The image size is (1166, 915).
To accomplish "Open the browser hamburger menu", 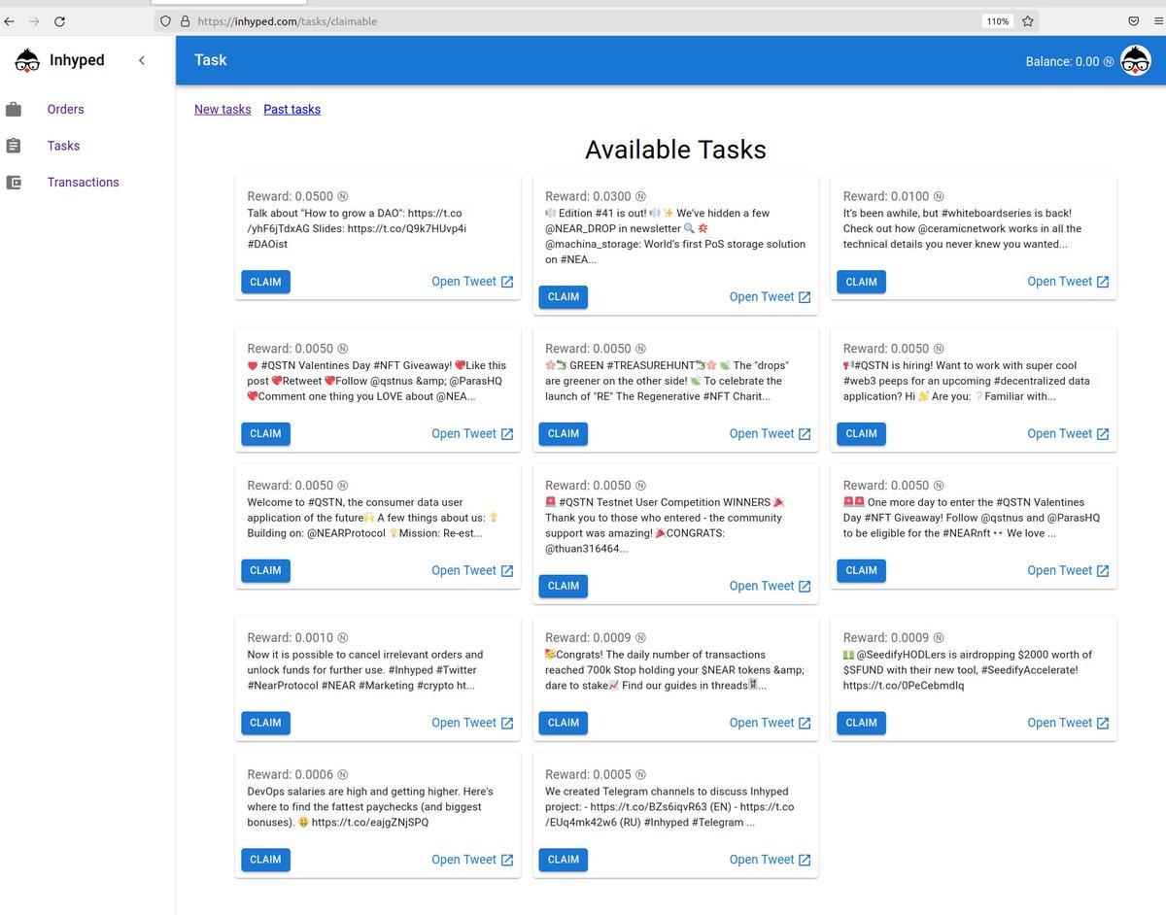I will (1158, 20).
